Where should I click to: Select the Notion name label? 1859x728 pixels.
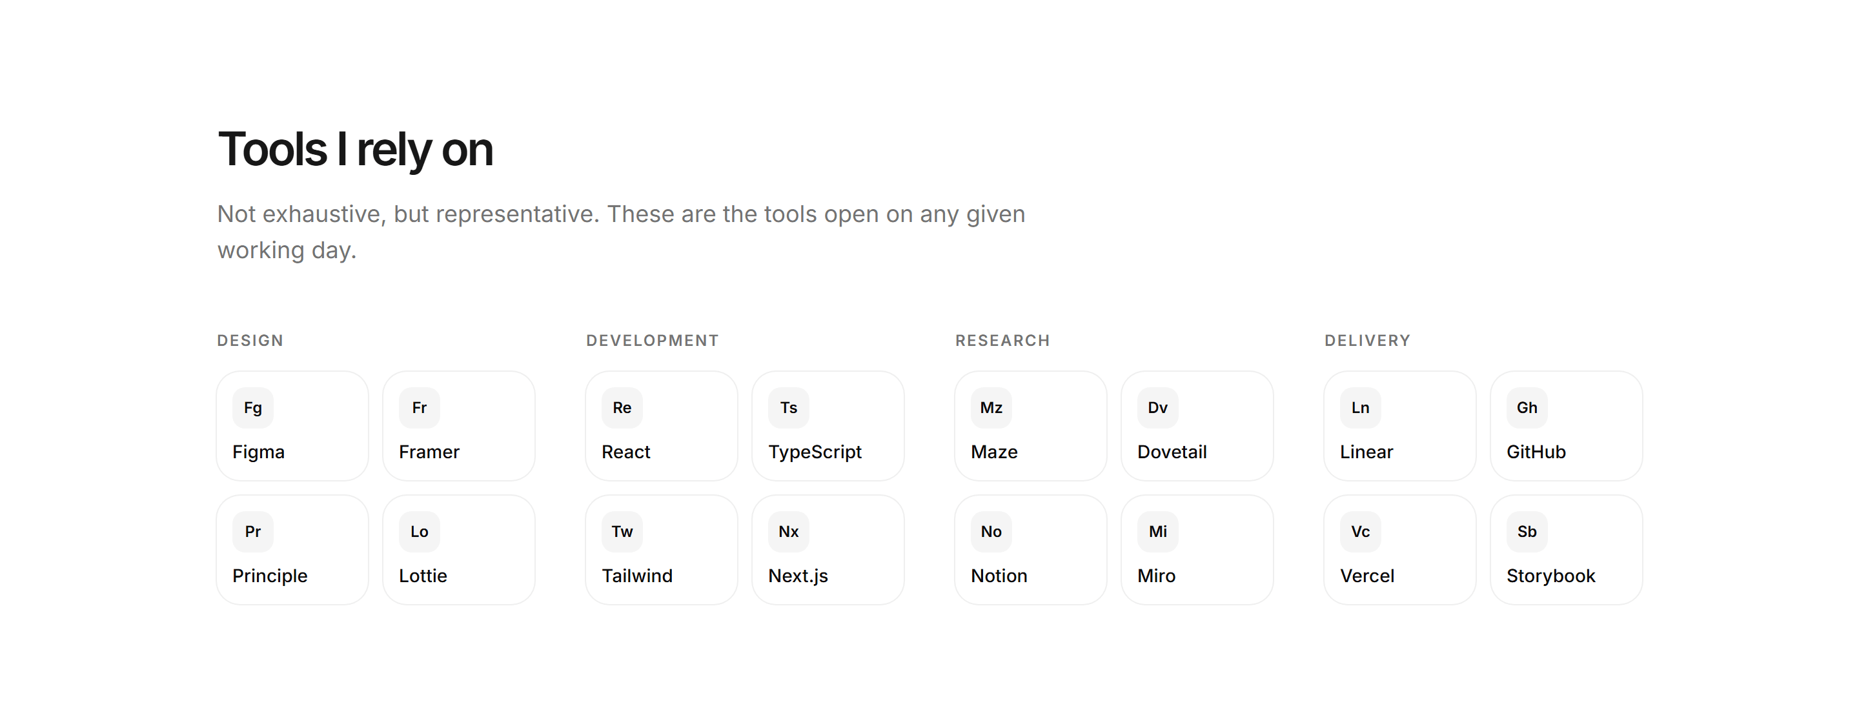(x=999, y=576)
